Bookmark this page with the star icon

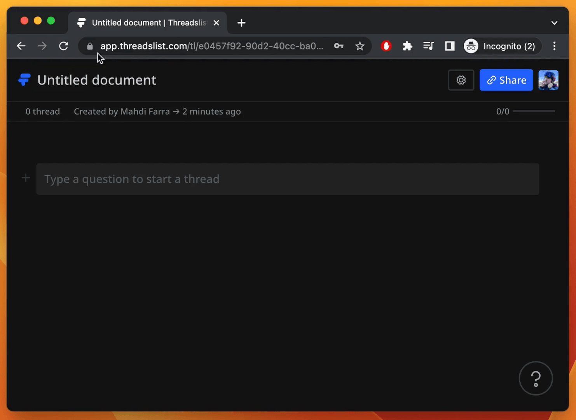pos(360,46)
